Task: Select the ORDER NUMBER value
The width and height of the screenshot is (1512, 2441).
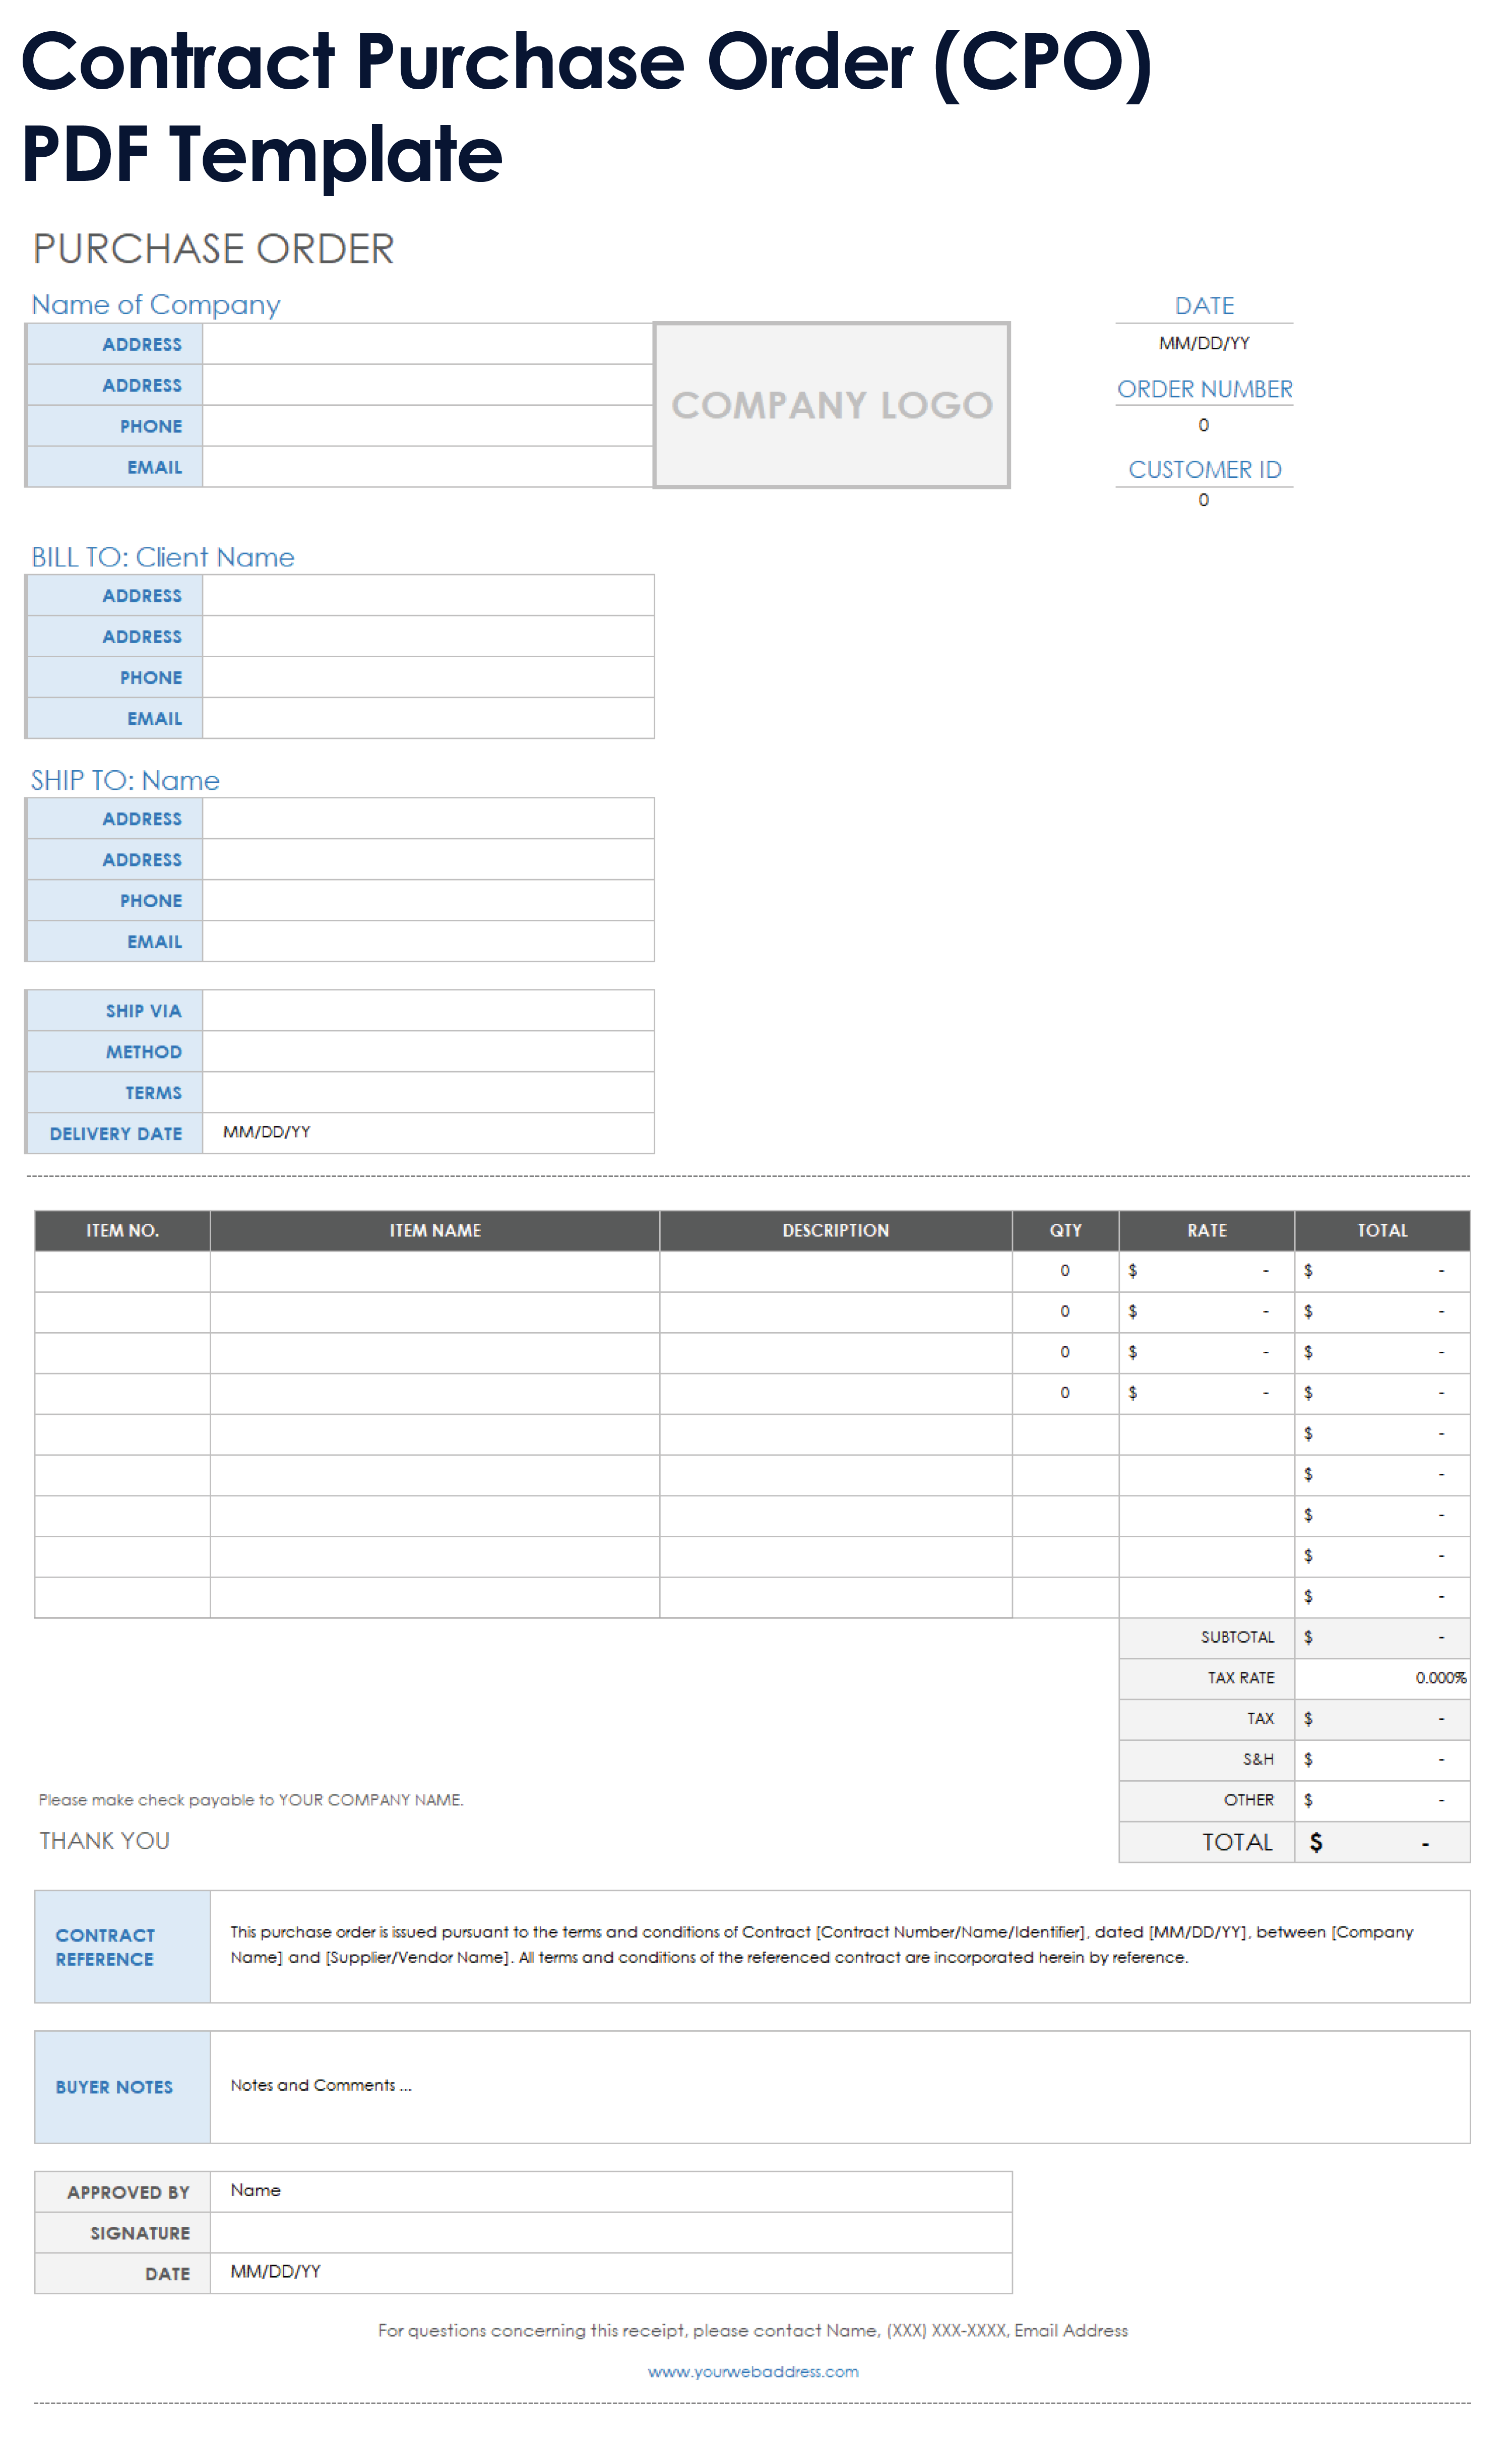Action: (1203, 425)
